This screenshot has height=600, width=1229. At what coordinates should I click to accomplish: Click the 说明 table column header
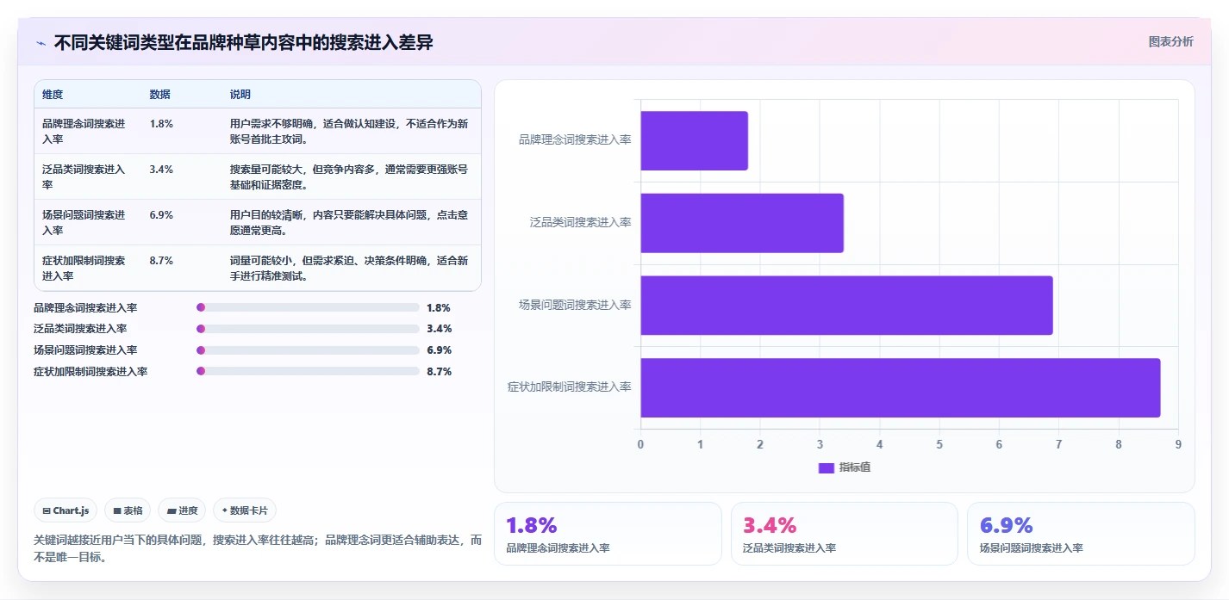240,95
